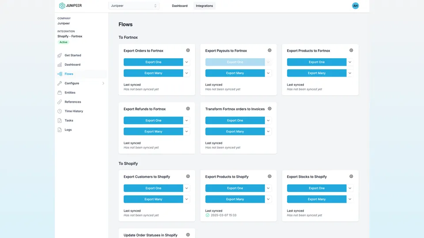This screenshot has height=238, width=424.
Task: Open settings gear for Export Products to Fortnox
Action: point(351,50)
